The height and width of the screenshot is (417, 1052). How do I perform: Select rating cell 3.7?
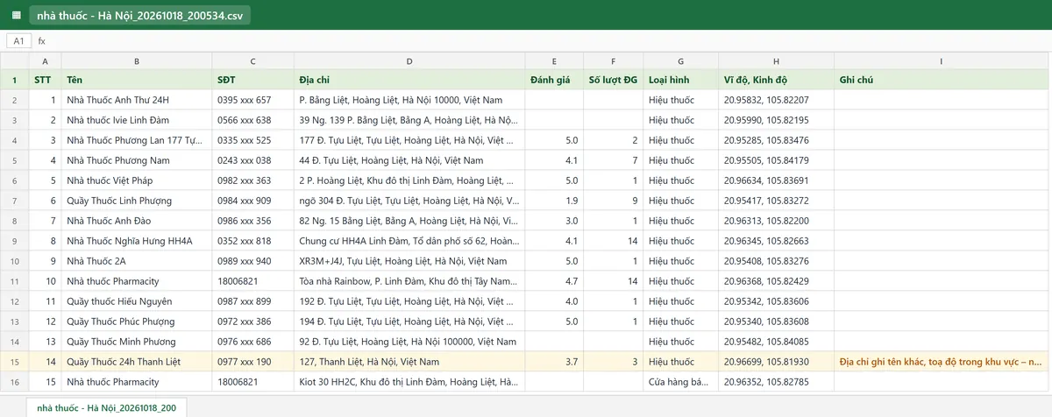point(554,362)
